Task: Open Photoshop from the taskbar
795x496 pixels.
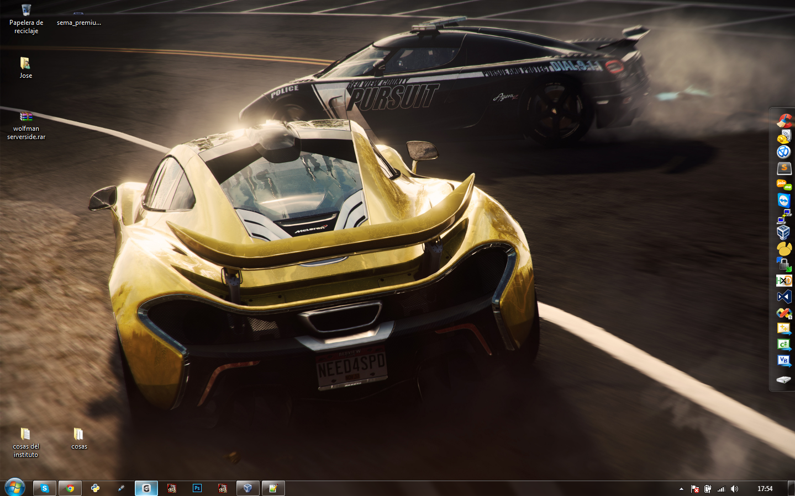Action: pyautogui.click(x=197, y=488)
